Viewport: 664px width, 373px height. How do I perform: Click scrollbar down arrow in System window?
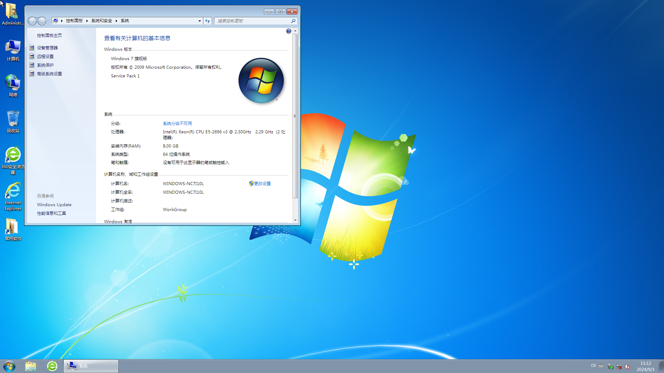click(295, 220)
